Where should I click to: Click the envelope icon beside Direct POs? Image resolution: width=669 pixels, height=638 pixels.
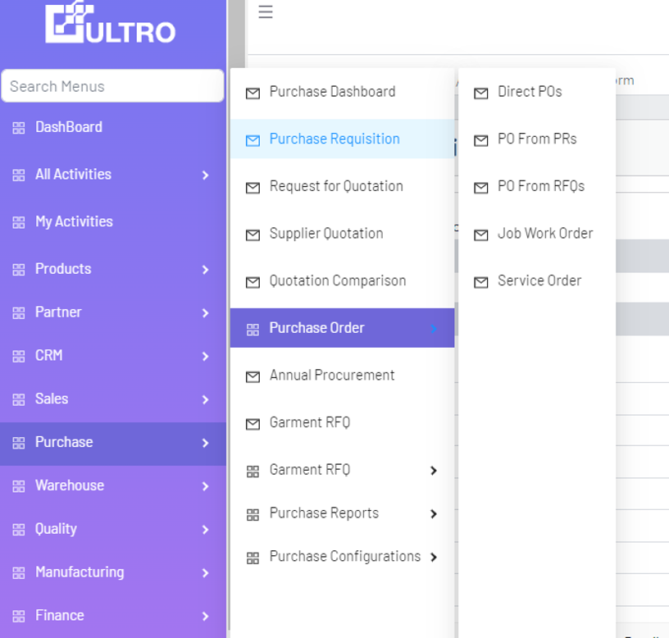[x=481, y=93]
